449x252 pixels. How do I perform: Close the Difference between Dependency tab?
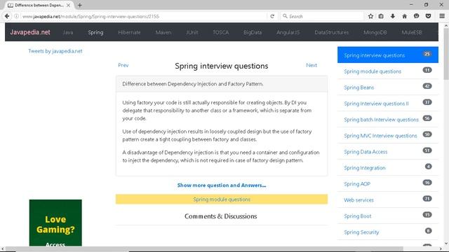coord(68,5)
